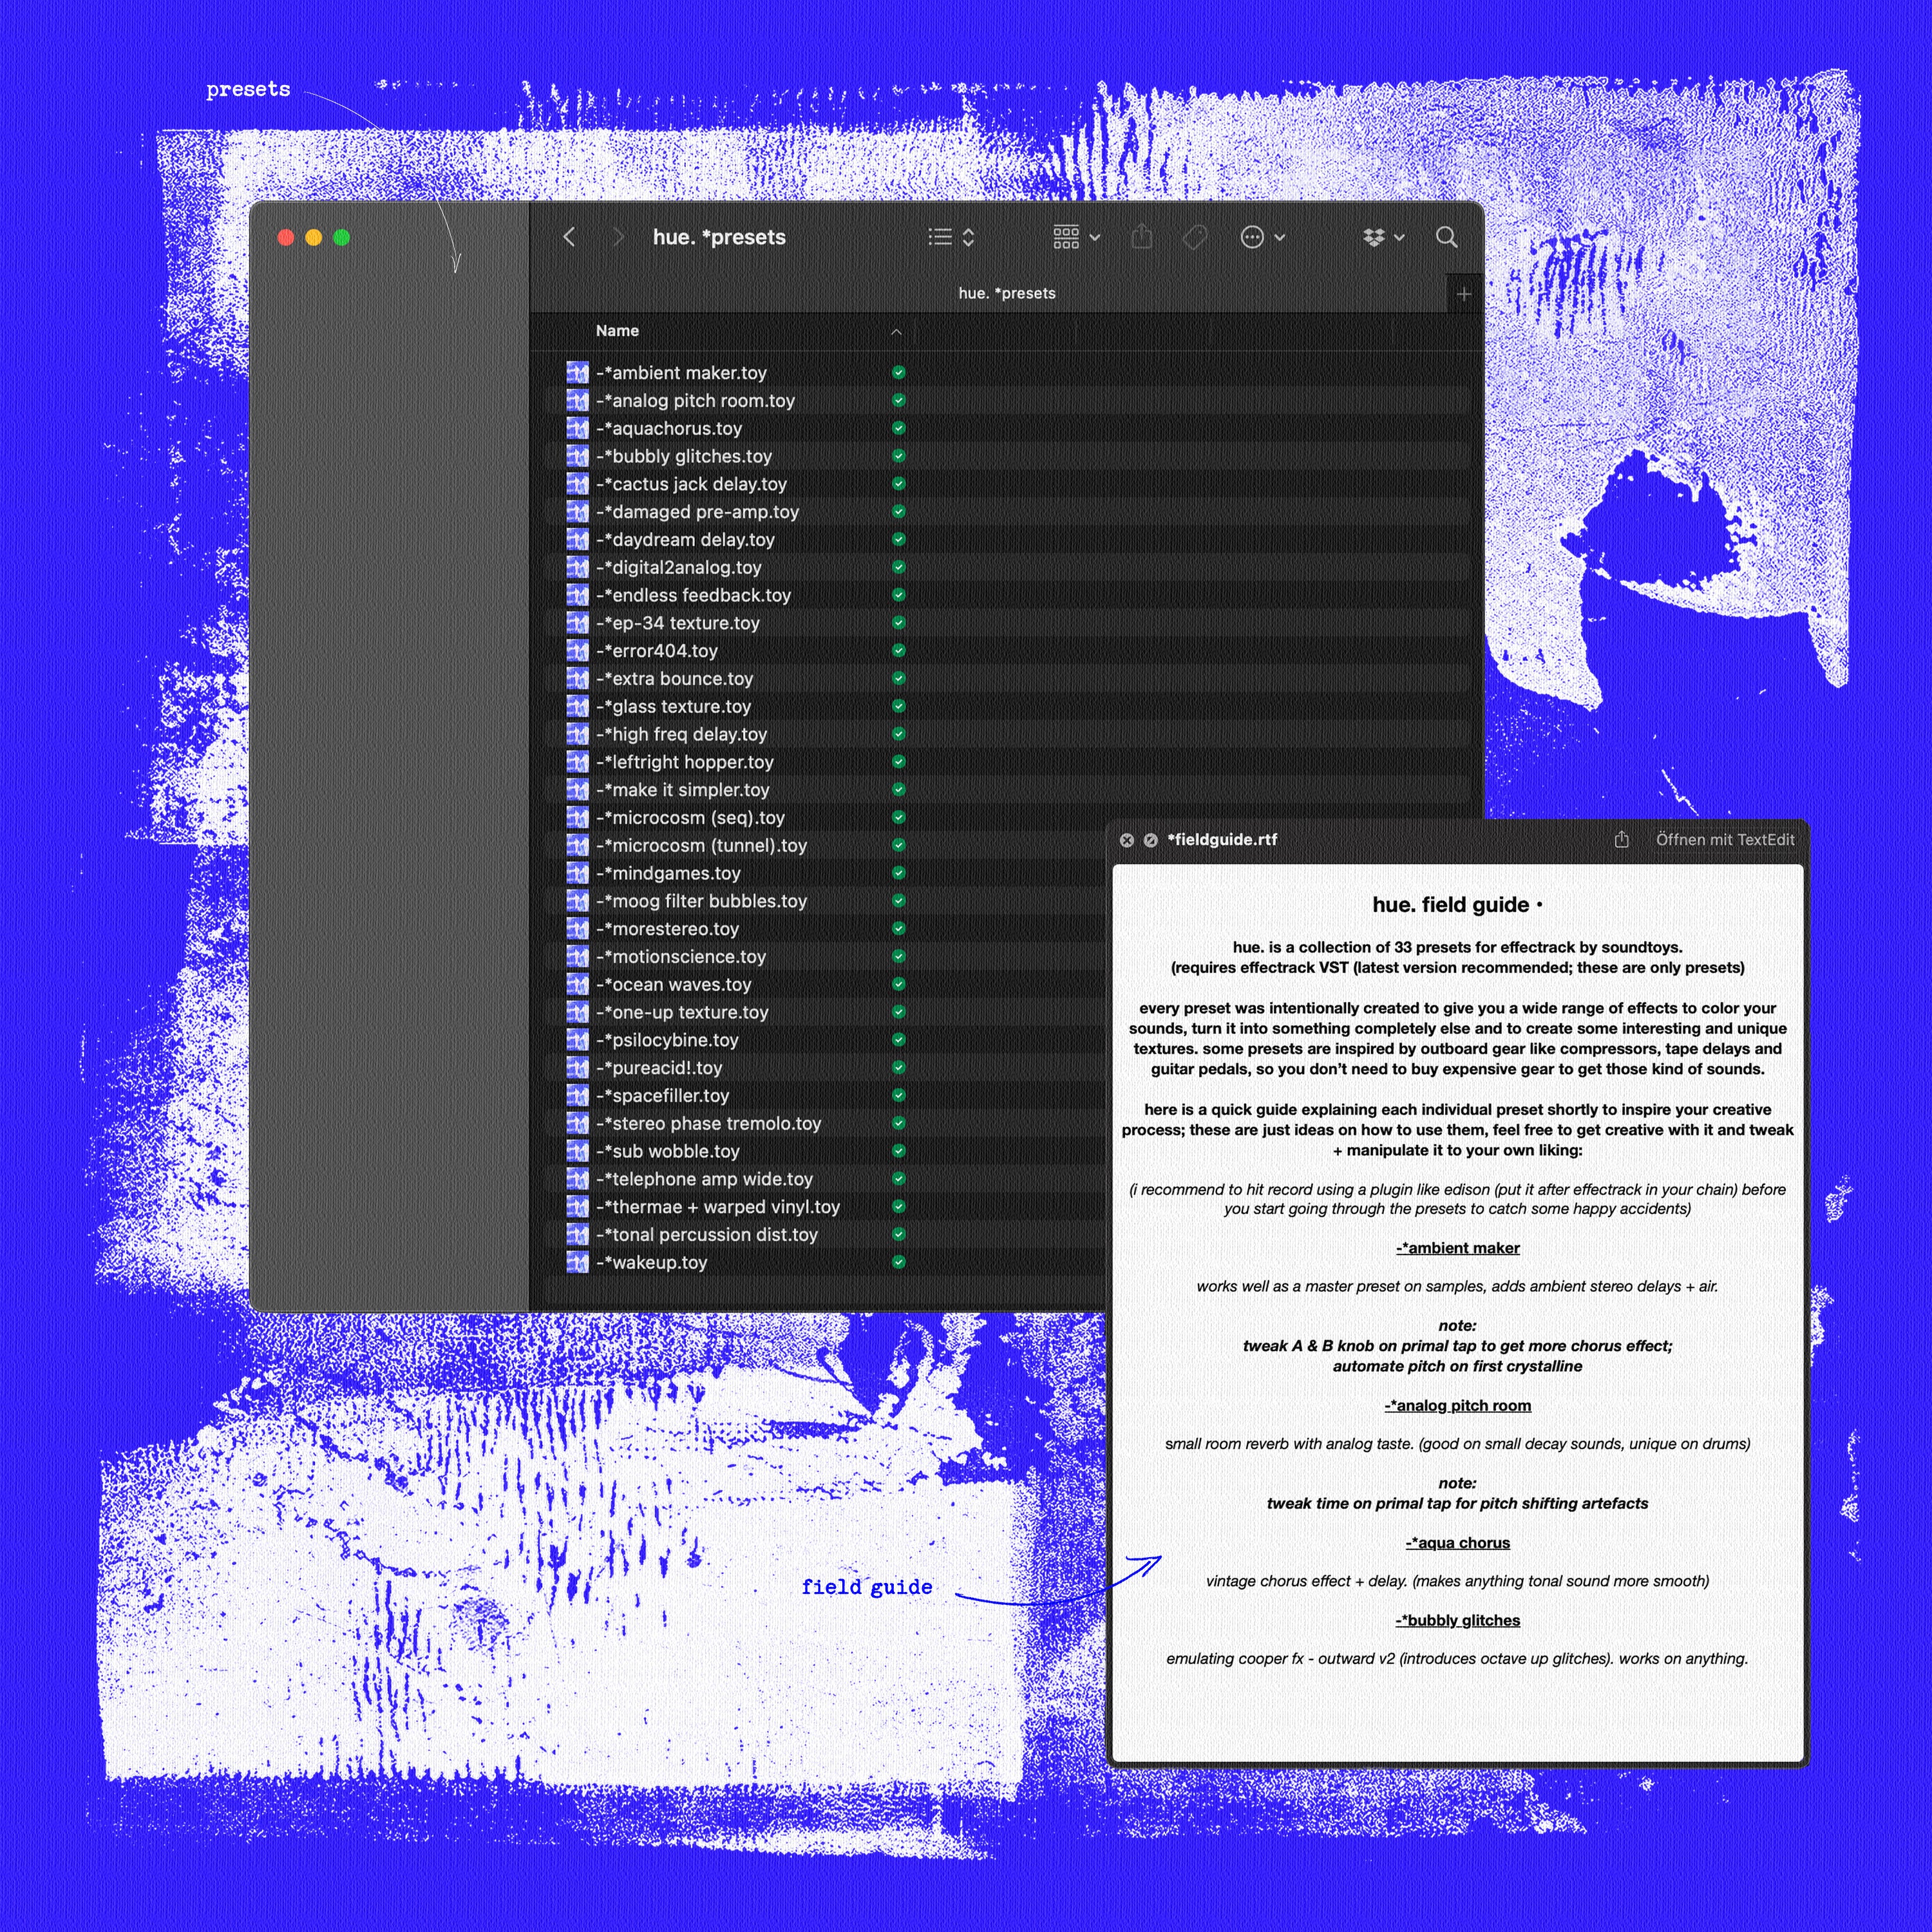Screen dimensions: 1932x1932
Task: Click Öffnen mit TextEdit button
Action: click(1724, 840)
